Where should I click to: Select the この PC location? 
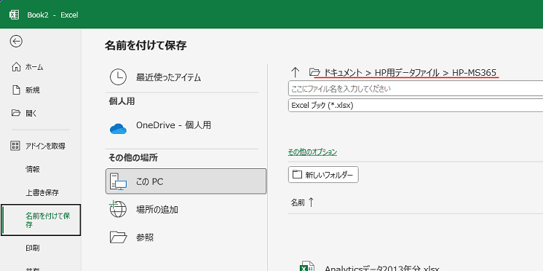(x=186, y=181)
